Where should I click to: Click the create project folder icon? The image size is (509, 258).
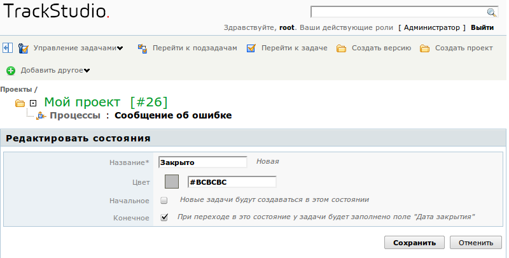point(424,48)
